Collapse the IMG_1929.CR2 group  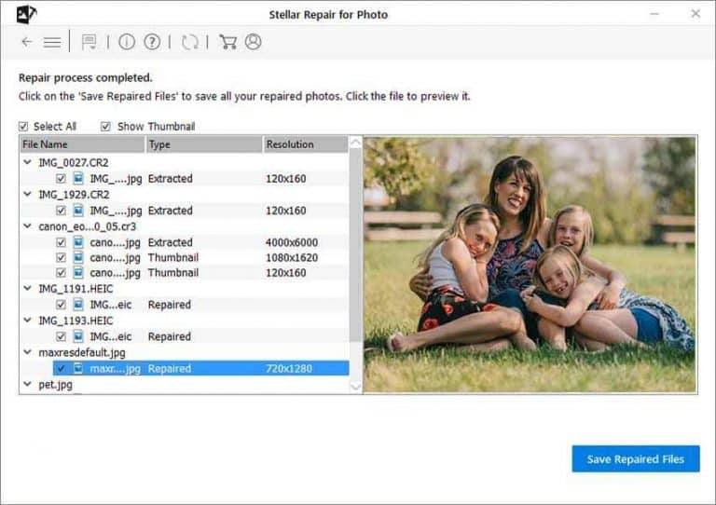click(27, 194)
